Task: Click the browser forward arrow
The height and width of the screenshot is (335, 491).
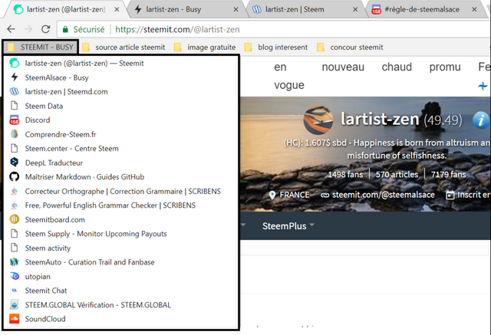Action: [x=28, y=29]
